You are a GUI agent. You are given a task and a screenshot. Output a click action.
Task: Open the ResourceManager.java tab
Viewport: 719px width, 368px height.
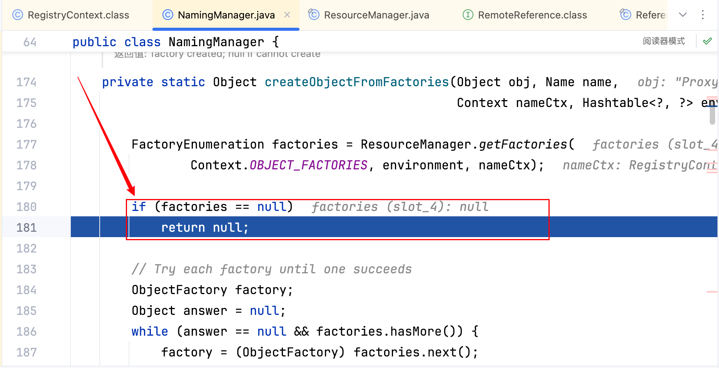[x=376, y=15]
